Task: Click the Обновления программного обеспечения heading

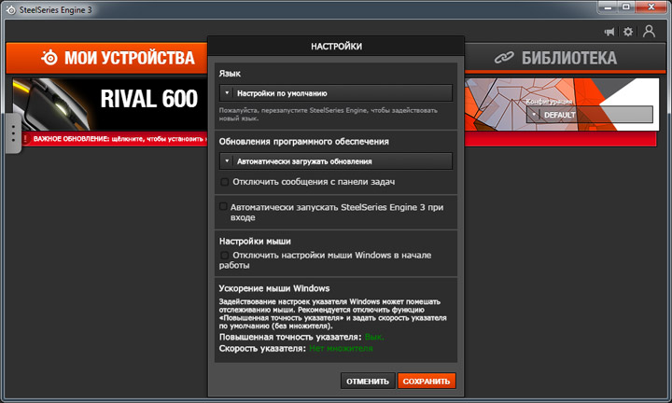Action: pos(304,142)
